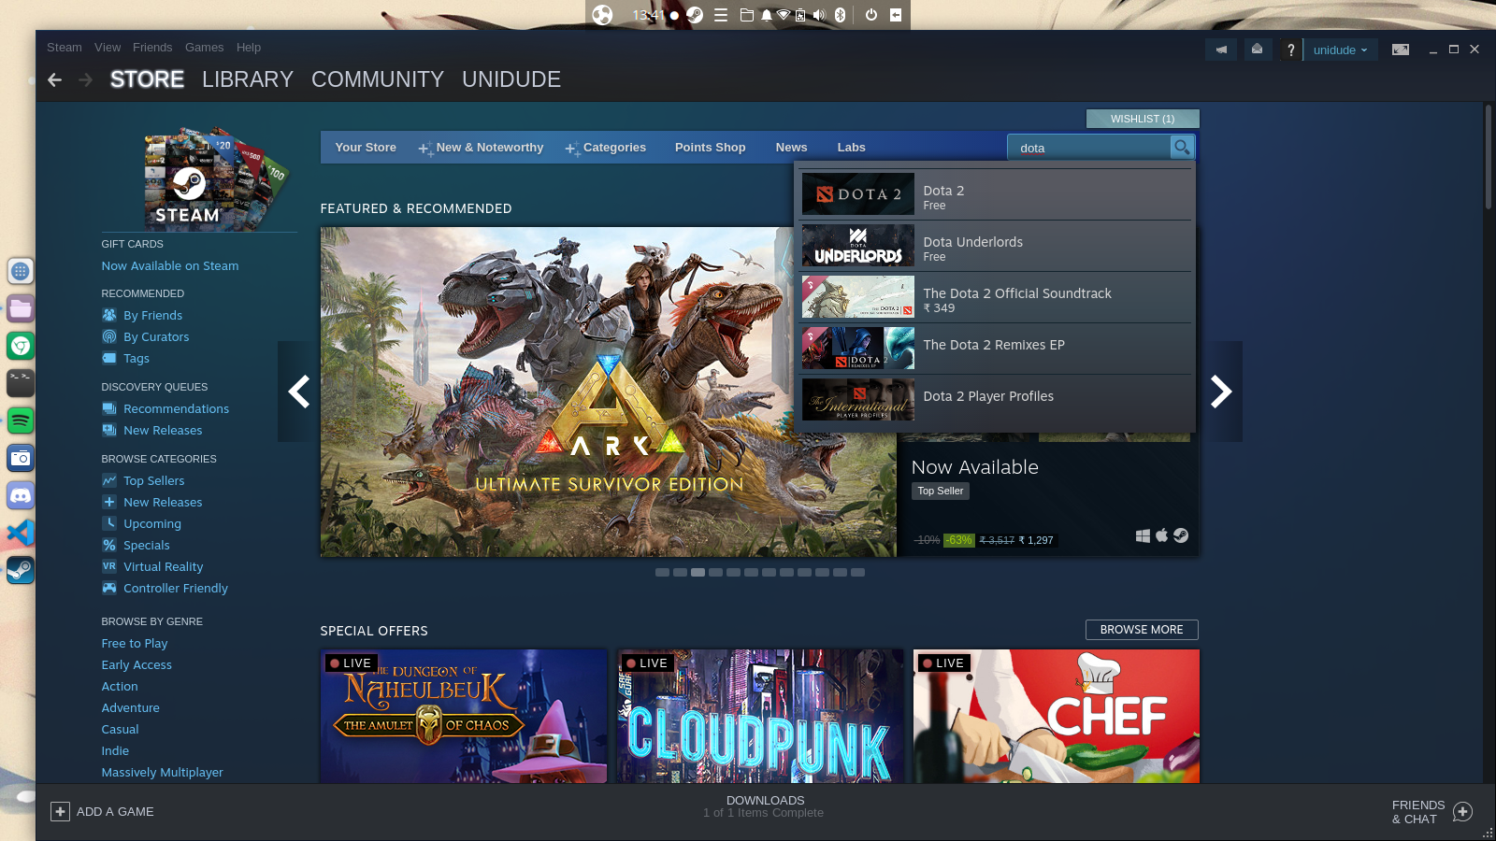Select the first carousel page indicator
Viewport: 1496px width, 841px height.
(x=662, y=572)
